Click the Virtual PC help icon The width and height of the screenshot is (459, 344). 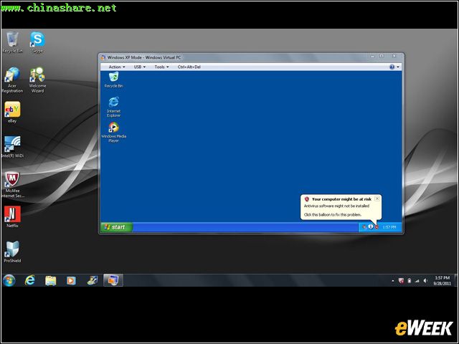click(x=392, y=67)
